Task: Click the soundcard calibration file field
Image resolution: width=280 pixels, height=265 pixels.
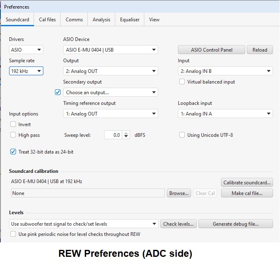Action: tap(88, 193)
